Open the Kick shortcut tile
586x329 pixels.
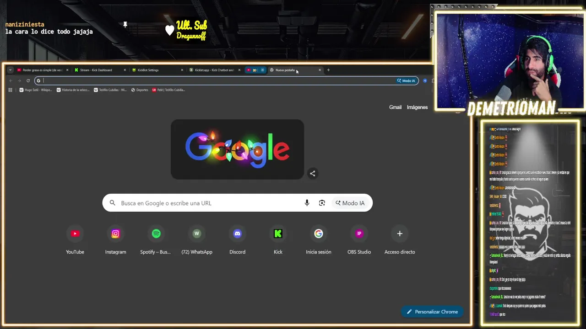coord(278,240)
